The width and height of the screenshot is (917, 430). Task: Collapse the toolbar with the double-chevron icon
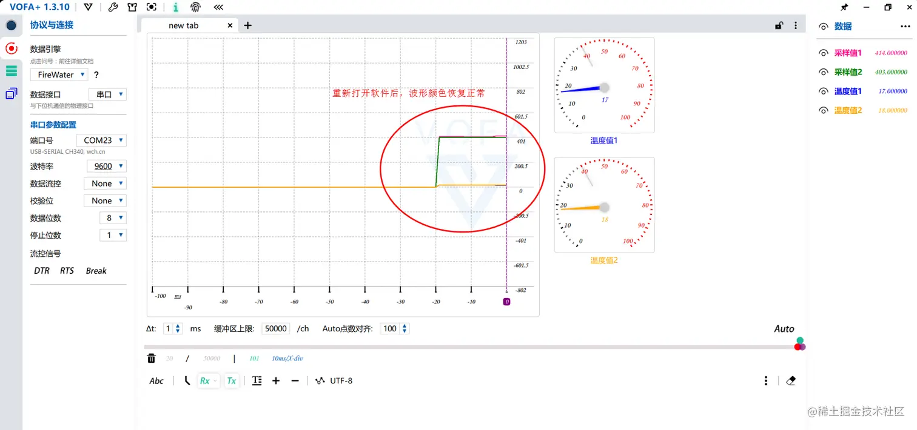pos(218,7)
